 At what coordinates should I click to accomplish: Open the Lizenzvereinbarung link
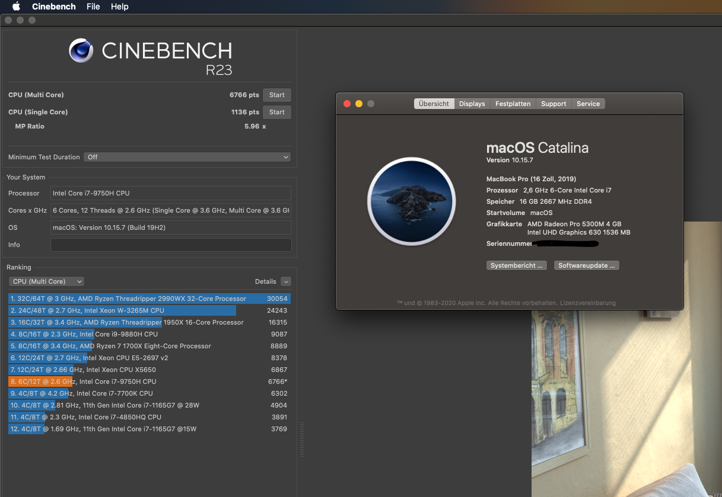(588, 303)
